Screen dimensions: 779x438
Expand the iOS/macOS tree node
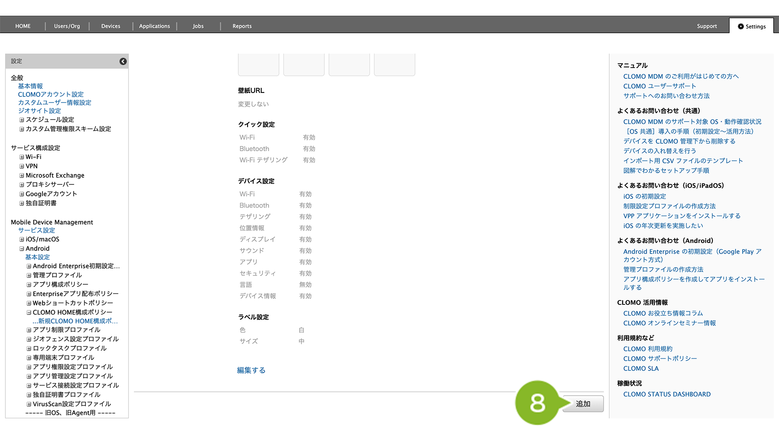[21, 240]
